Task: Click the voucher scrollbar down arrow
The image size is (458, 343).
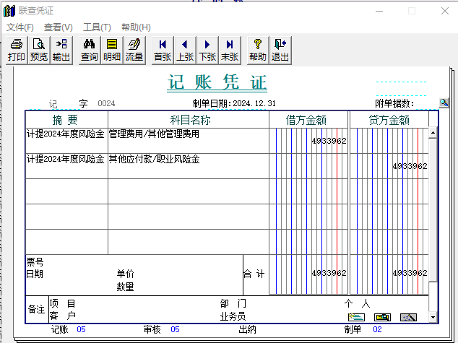Action: point(433,318)
